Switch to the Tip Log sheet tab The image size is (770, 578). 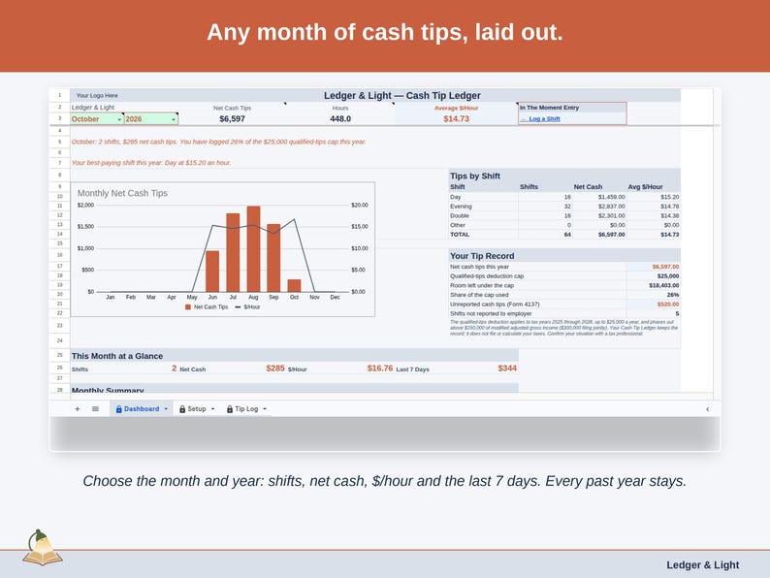coord(246,408)
